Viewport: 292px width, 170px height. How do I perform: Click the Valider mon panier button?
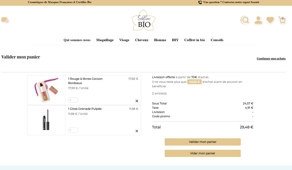tap(203, 142)
